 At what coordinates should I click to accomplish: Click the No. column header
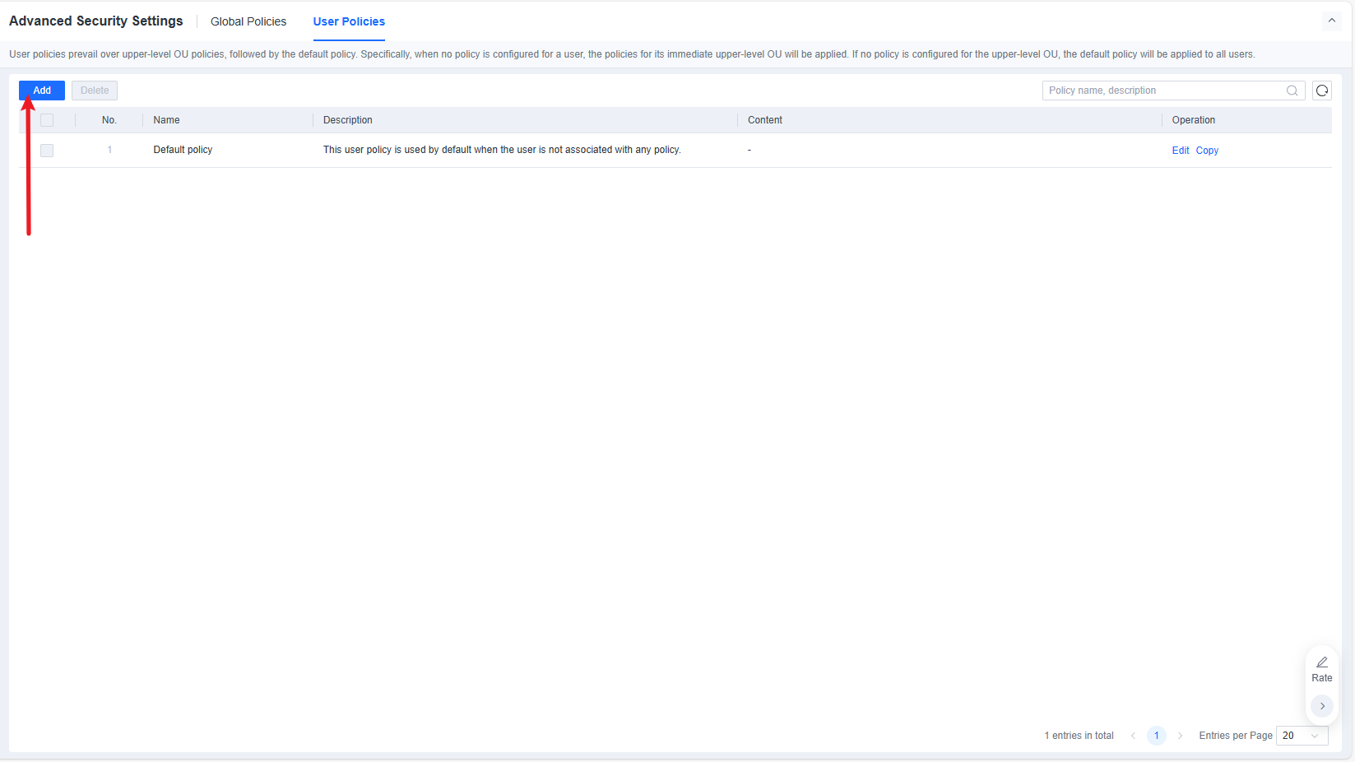109,120
